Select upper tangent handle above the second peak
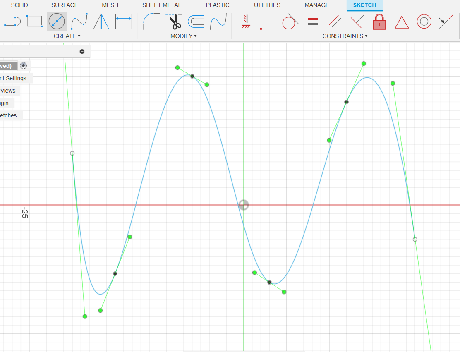This screenshot has width=460, height=352. point(364,64)
